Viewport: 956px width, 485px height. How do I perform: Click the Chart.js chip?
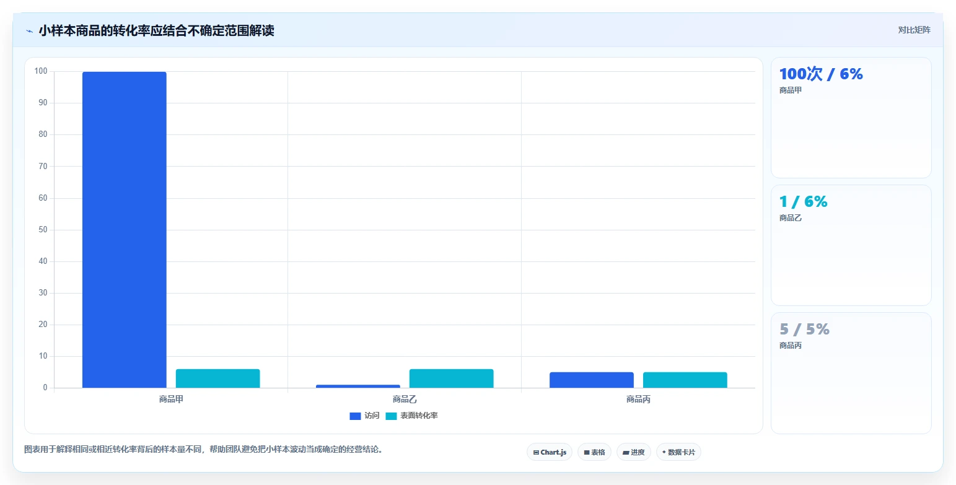(x=550, y=452)
